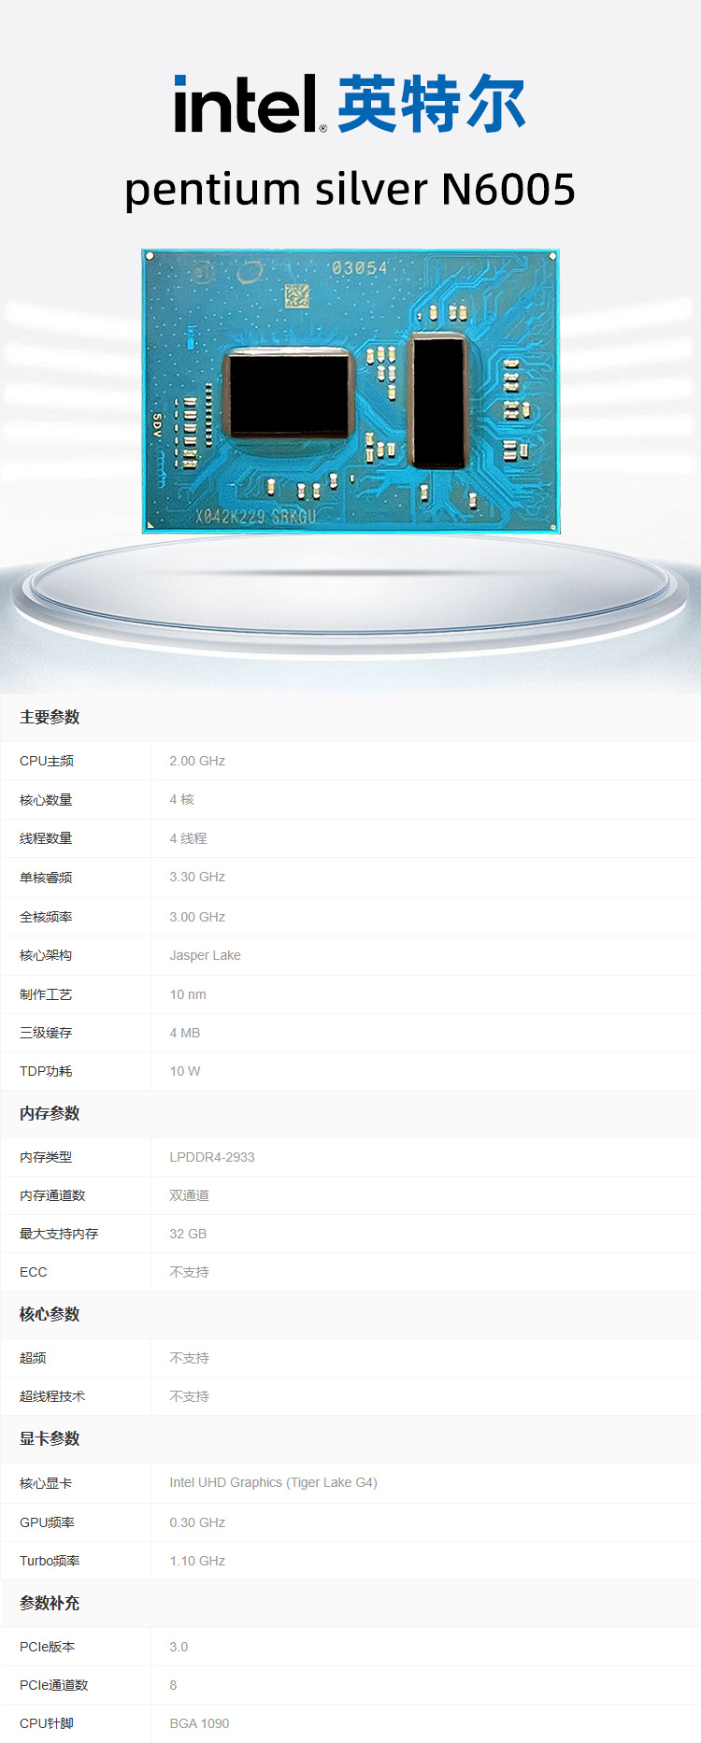Select the 核心参数 section header
This screenshot has width=701, height=1743.
pos(50,1314)
